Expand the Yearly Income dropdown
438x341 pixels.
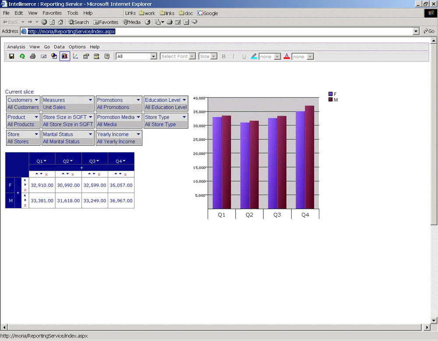138,134
